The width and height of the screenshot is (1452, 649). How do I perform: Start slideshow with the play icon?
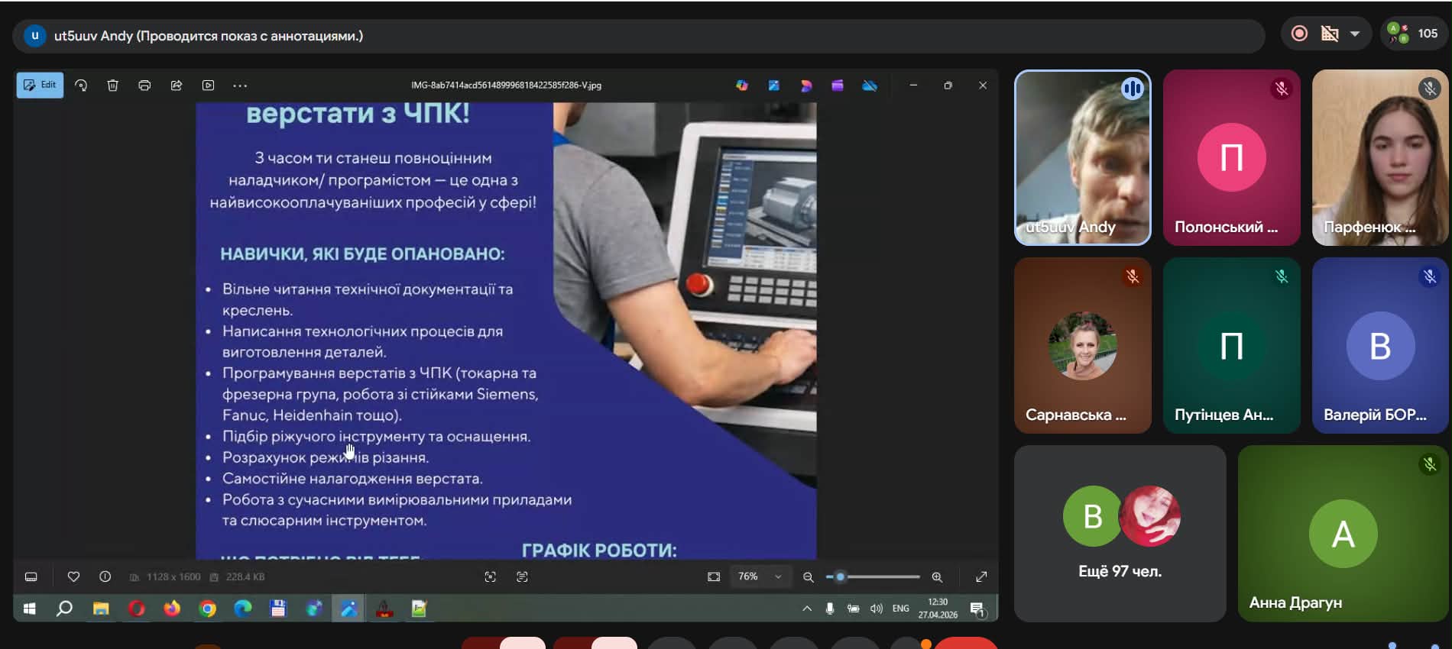coord(208,86)
